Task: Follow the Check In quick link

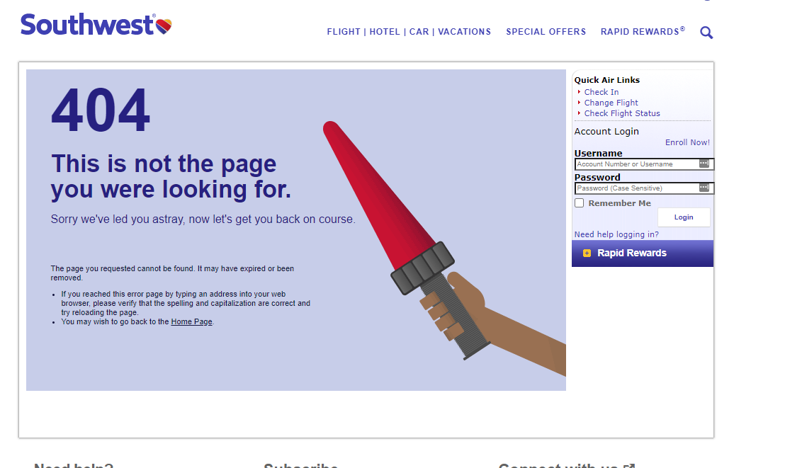Action: 601,92
